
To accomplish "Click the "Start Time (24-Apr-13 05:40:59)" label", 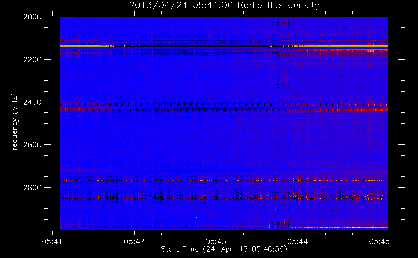I will (x=224, y=249).
